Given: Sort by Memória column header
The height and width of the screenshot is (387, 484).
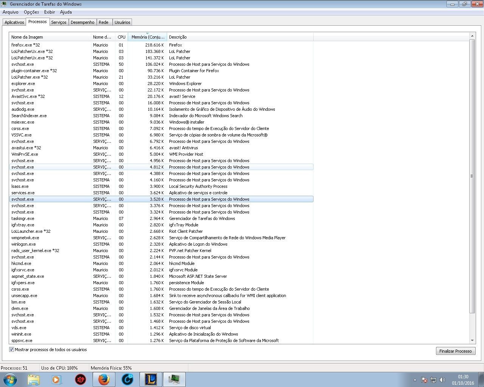Looking at the screenshot, I should [147, 37].
